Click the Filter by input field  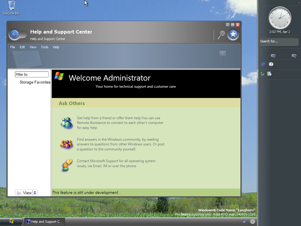coord(32,74)
